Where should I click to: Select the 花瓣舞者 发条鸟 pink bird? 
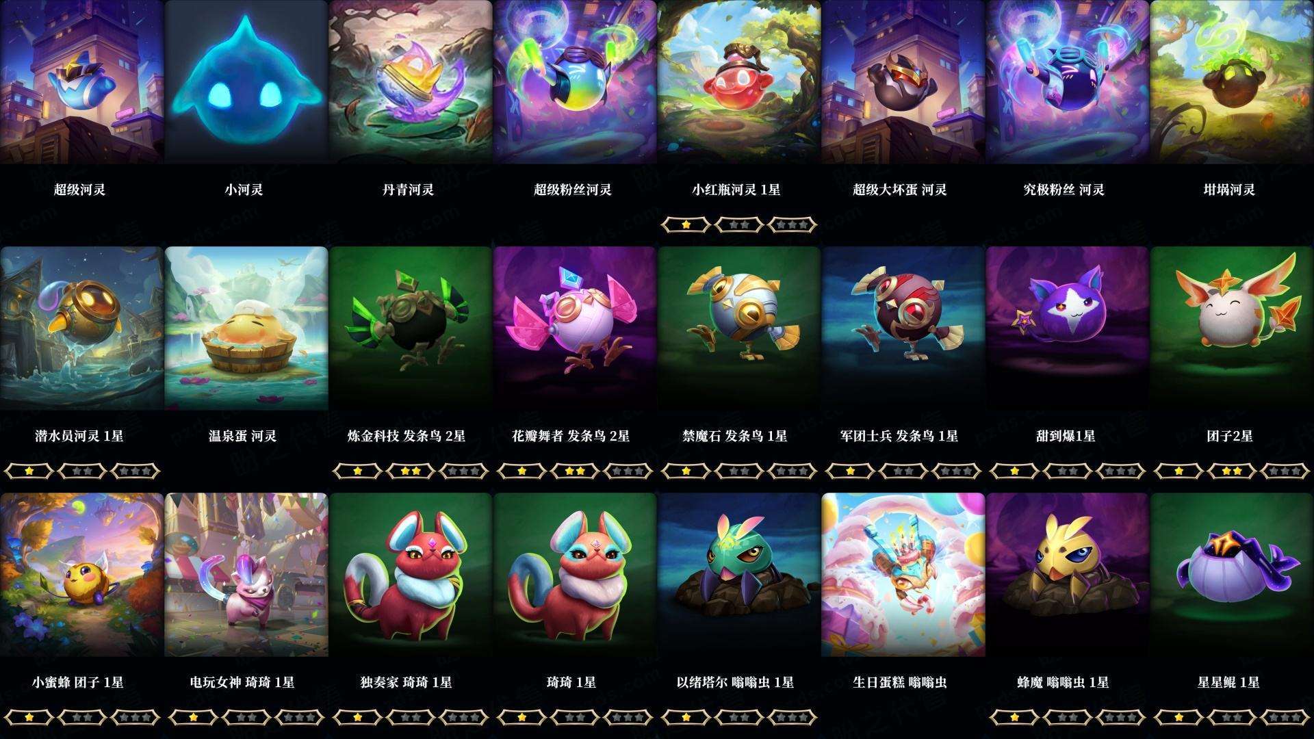click(x=574, y=328)
